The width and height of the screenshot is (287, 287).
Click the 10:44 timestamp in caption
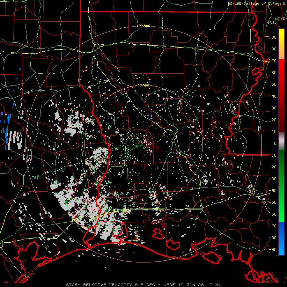coord(214,285)
